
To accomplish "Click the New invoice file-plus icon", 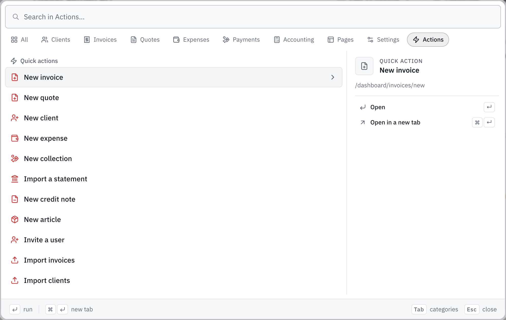I will (x=15, y=77).
